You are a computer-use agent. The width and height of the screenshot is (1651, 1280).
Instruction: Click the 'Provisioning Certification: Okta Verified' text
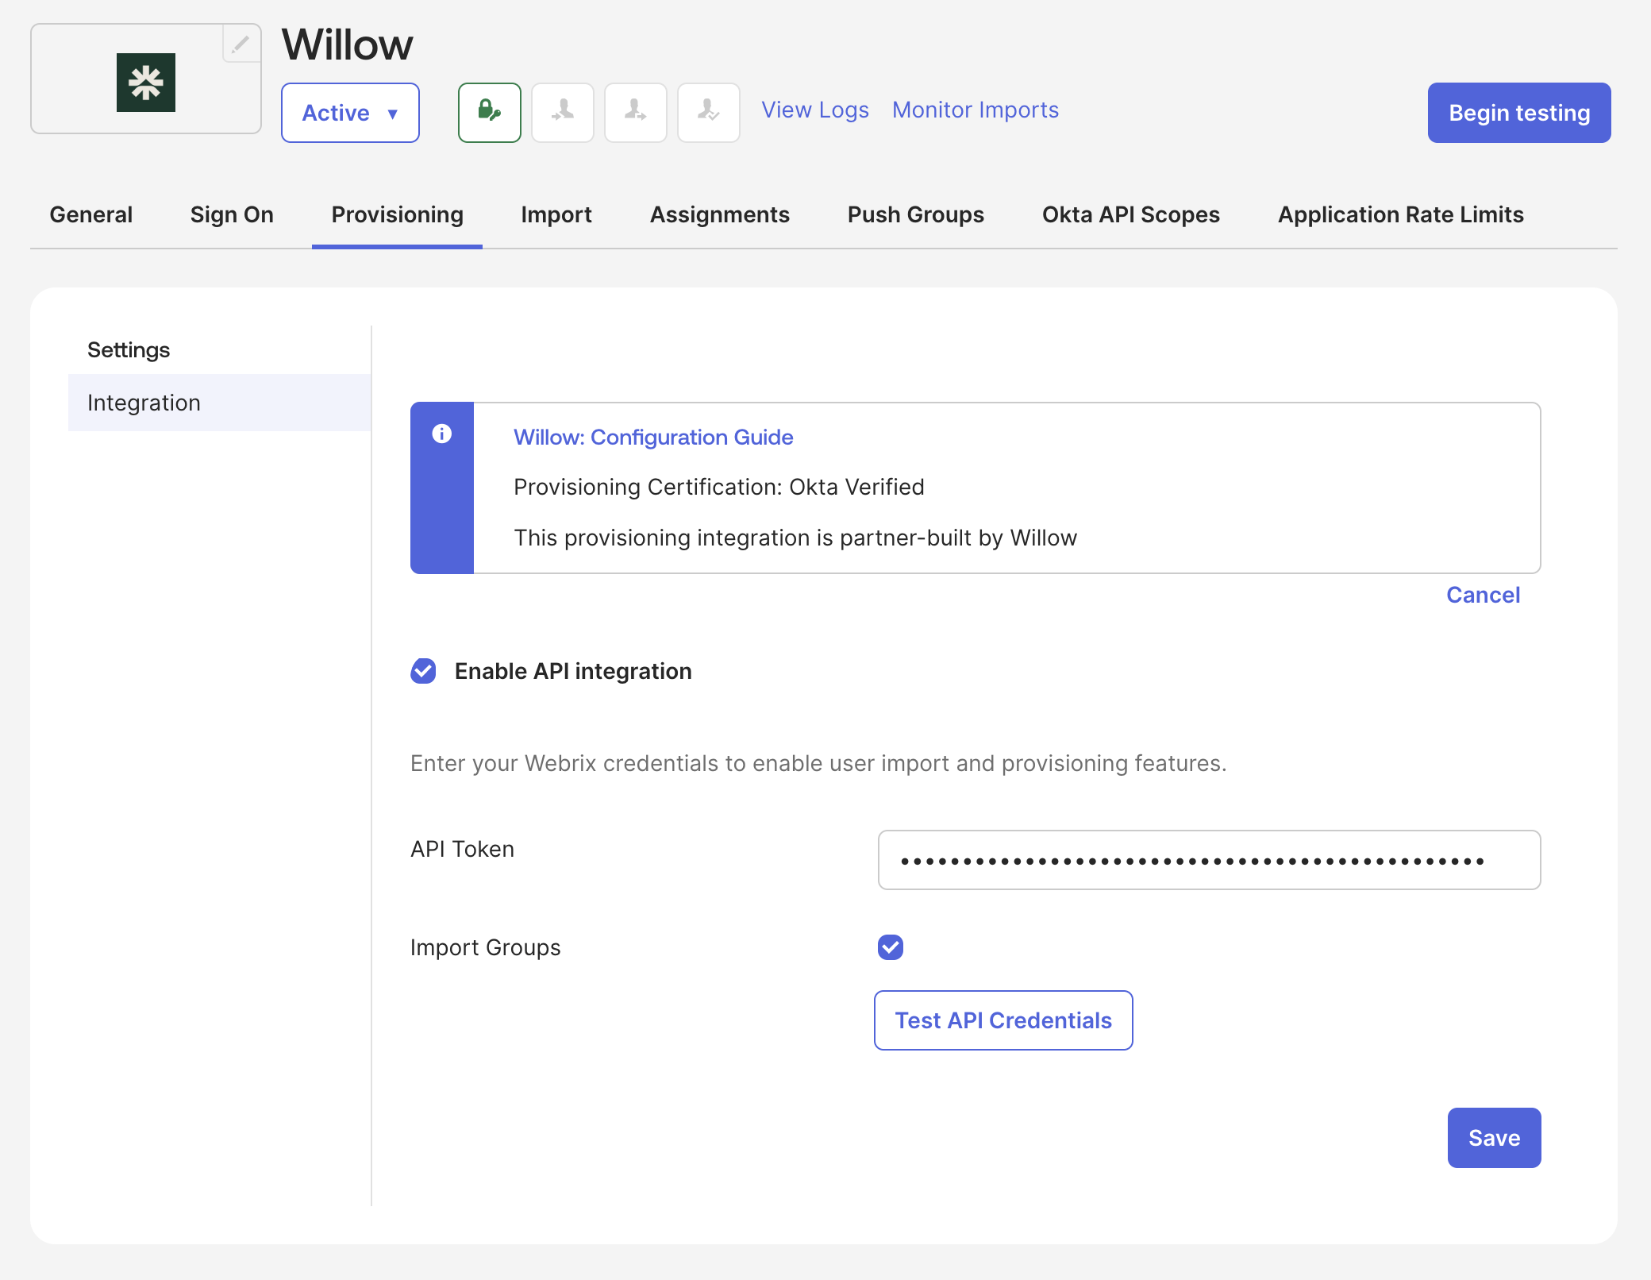(x=719, y=487)
